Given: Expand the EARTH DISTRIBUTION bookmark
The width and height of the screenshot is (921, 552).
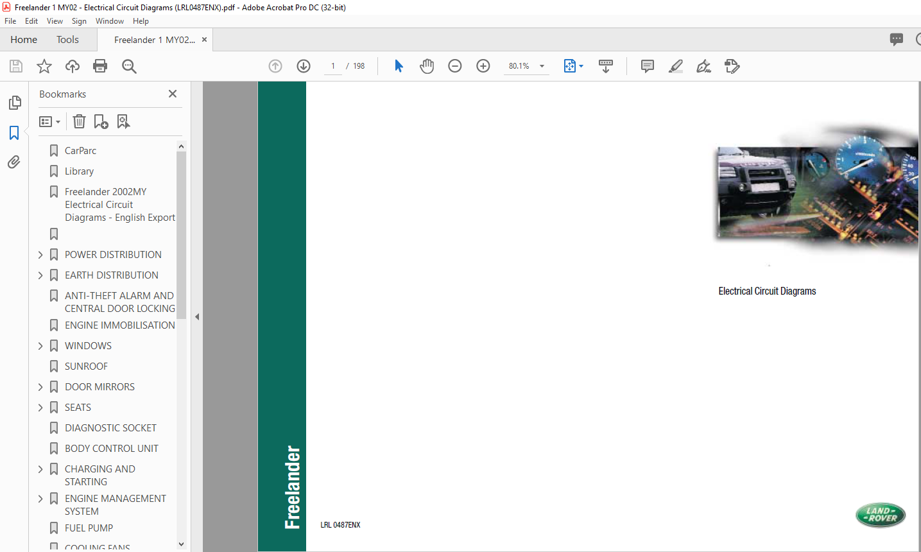Looking at the screenshot, I should [x=40, y=275].
